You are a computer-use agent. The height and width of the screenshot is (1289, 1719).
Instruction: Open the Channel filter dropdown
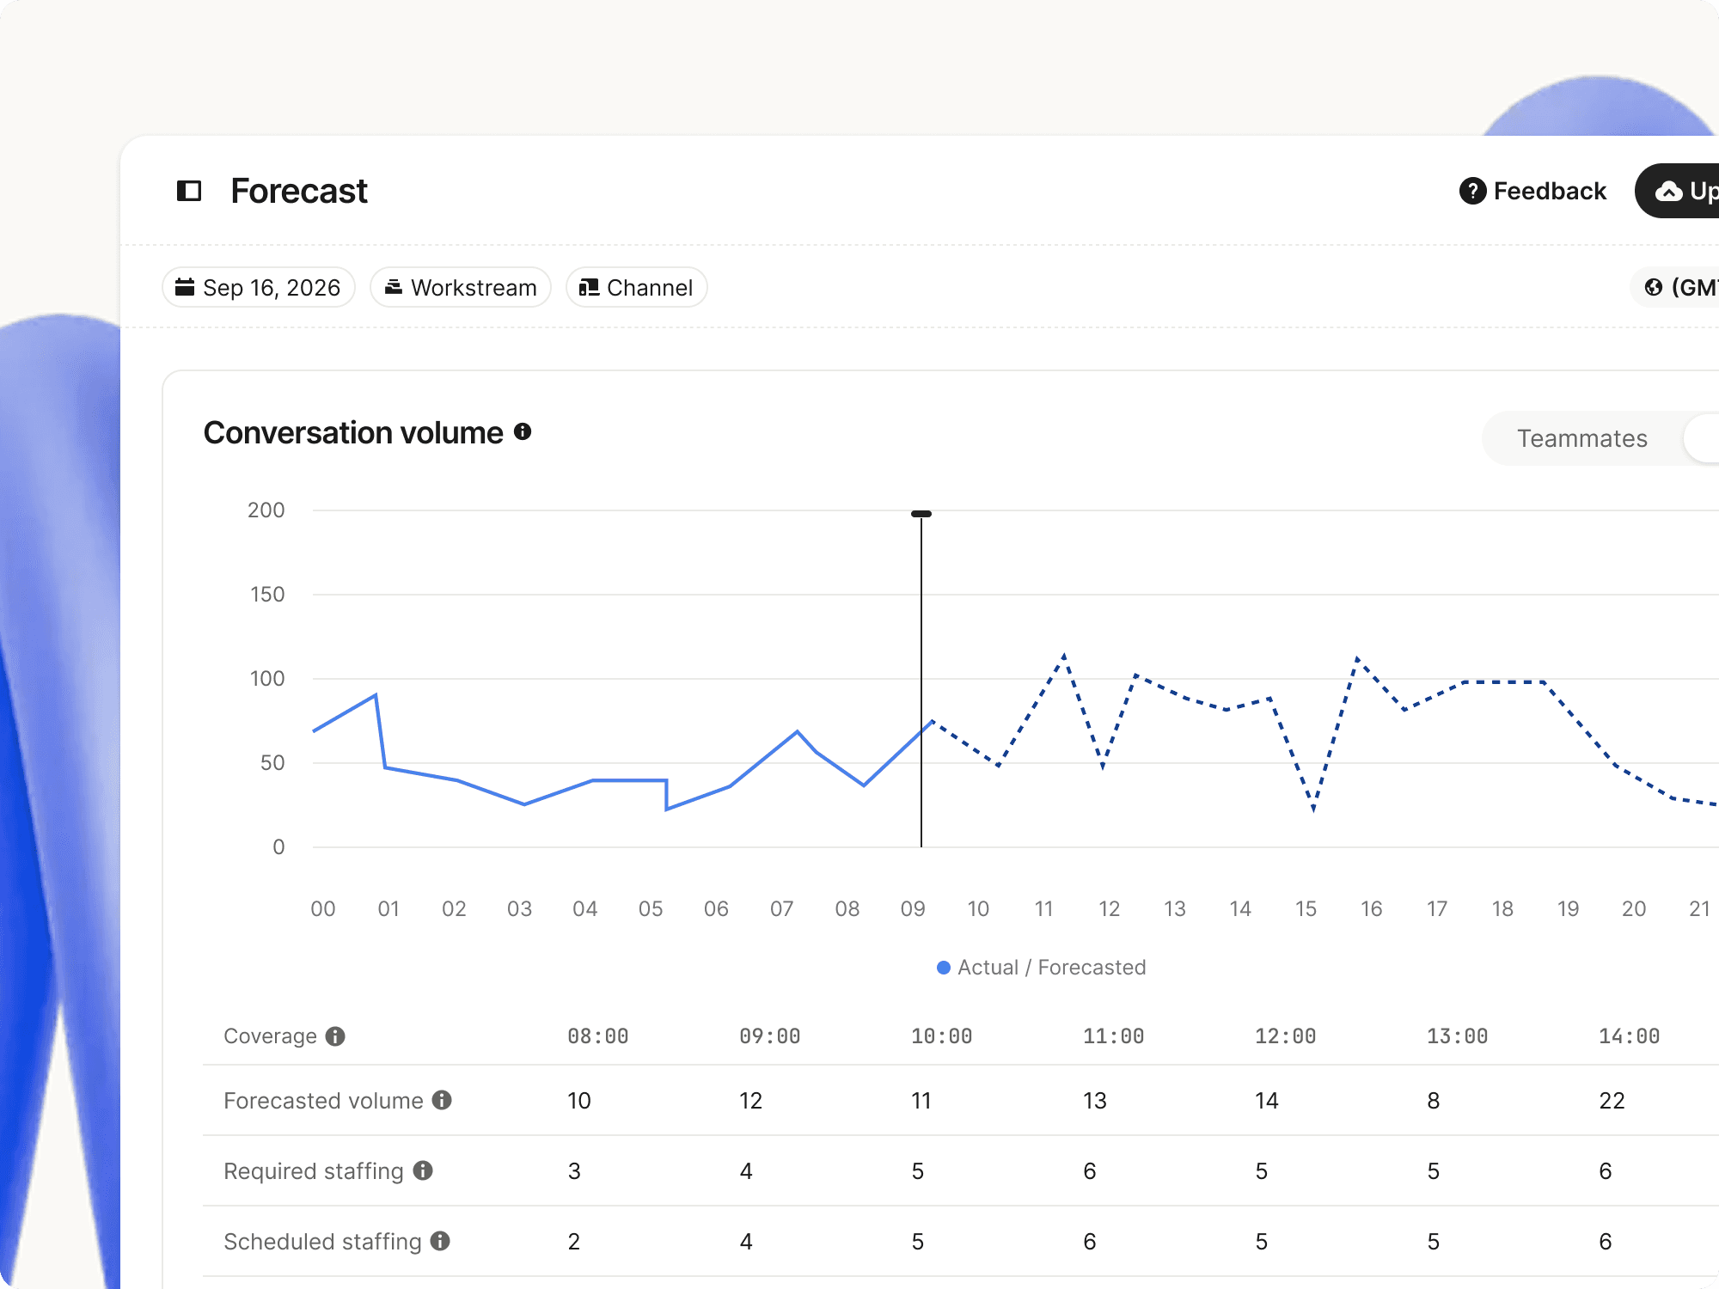coord(637,287)
